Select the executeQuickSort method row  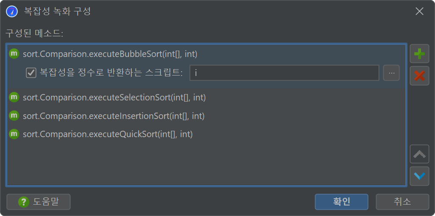pos(206,134)
